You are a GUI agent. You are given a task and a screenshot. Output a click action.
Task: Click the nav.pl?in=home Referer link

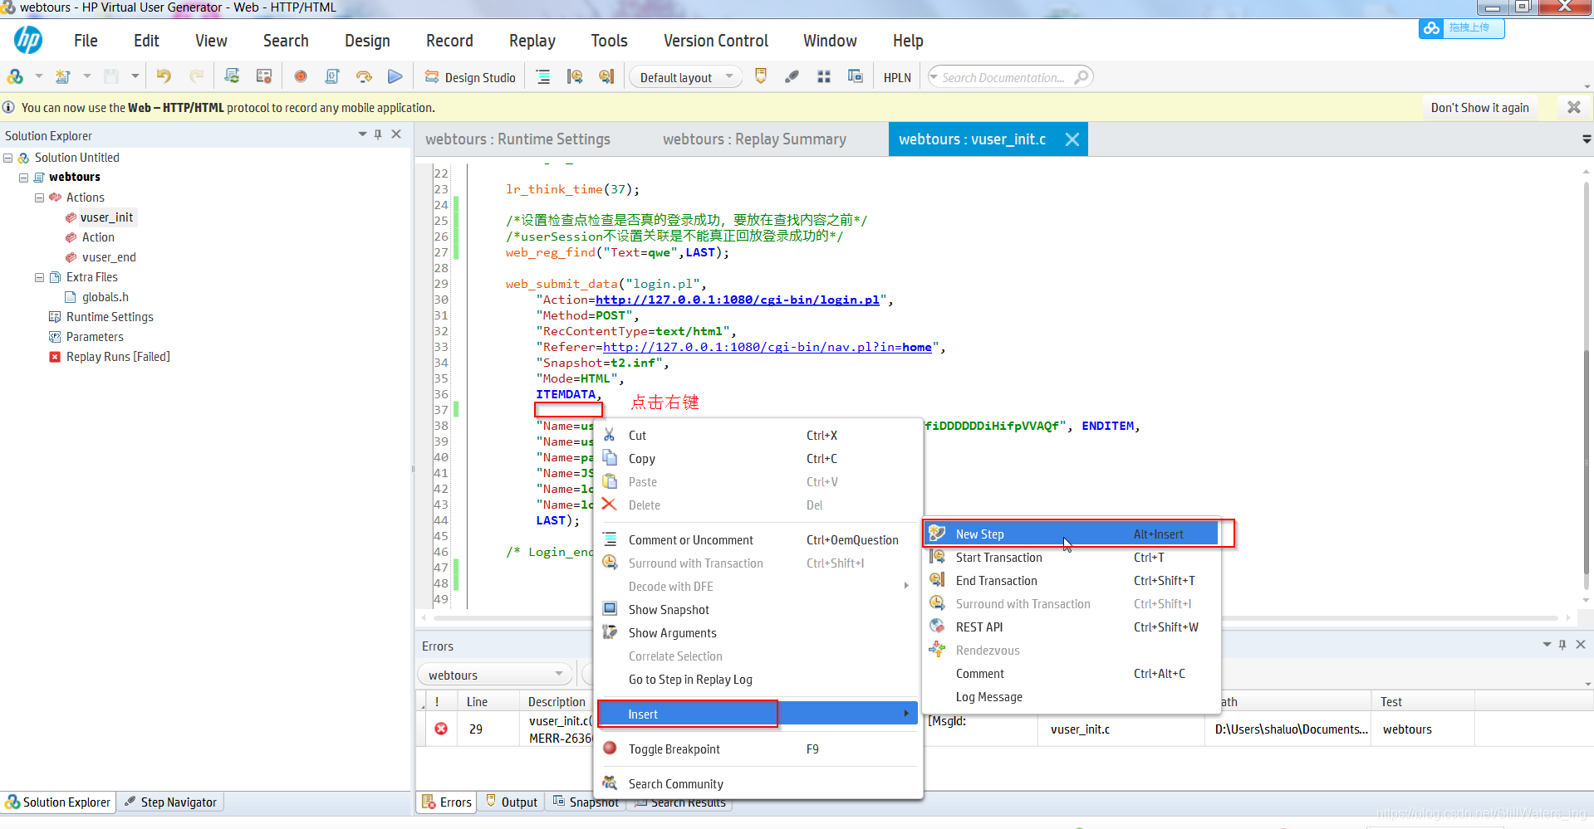click(x=767, y=347)
